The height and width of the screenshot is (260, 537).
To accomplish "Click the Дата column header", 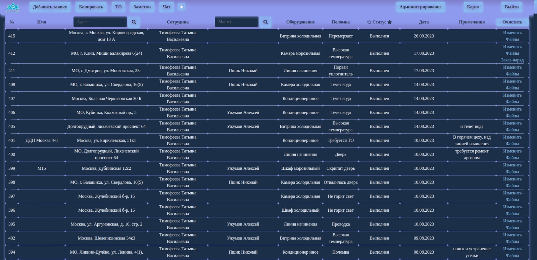I will point(424,22).
